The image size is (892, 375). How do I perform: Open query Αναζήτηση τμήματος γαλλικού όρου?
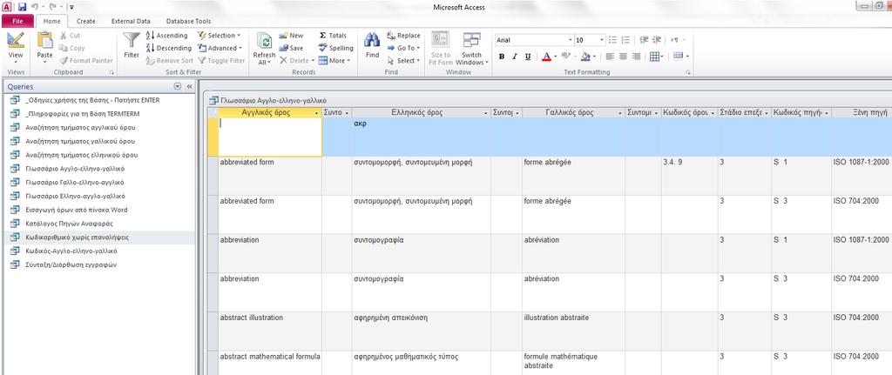pyautogui.click(x=80, y=141)
